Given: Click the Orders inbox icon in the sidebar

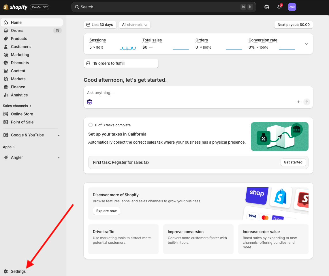Looking at the screenshot, I should 6,31.
